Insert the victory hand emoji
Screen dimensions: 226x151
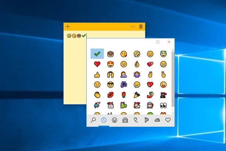point(150,75)
